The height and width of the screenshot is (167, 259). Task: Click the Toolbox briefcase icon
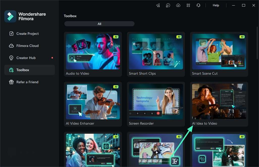coord(11,70)
